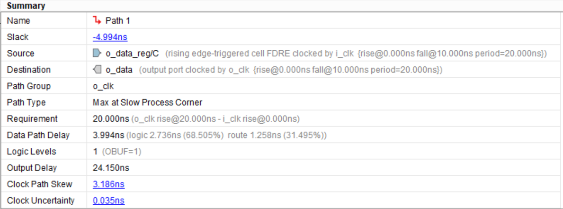This screenshot has height=209, width=563.
Task: Click the red Path 1 arrow icon
Action: click(97, 21)
